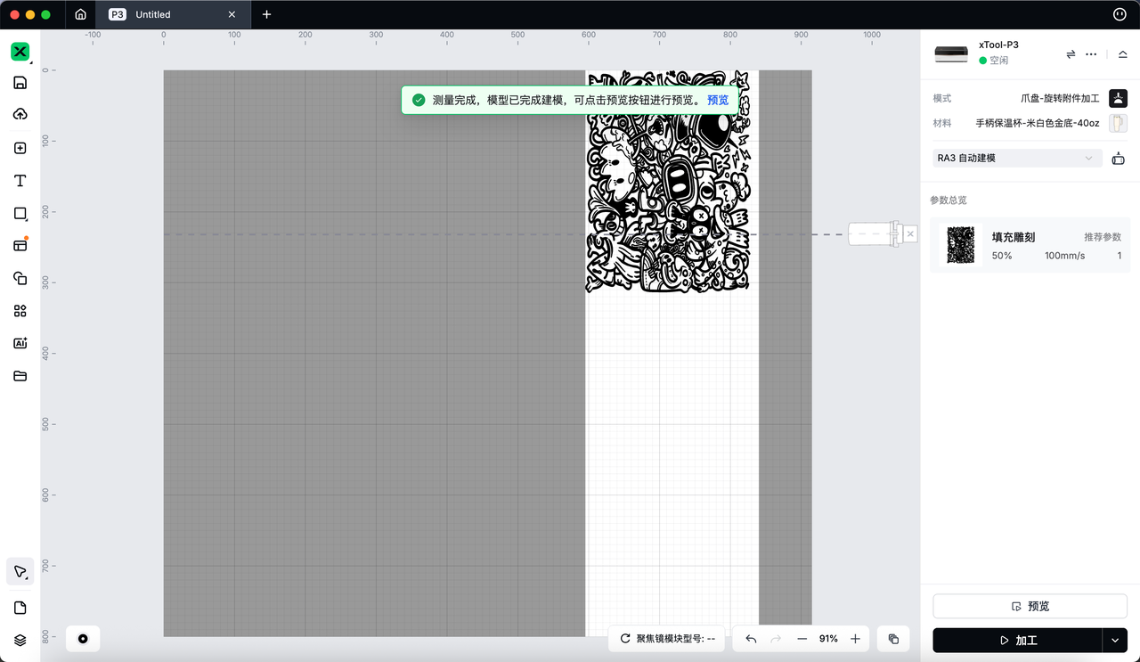Open the apps grid icon
The image size is (1140, 662).
pyautogui.click(x=20, y=311)
